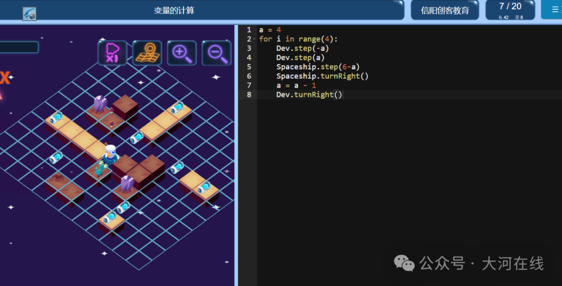This screenshot has width=562, height=286.
Task: Click the battery capsule on right lower platform
Action: coord(204,187)
